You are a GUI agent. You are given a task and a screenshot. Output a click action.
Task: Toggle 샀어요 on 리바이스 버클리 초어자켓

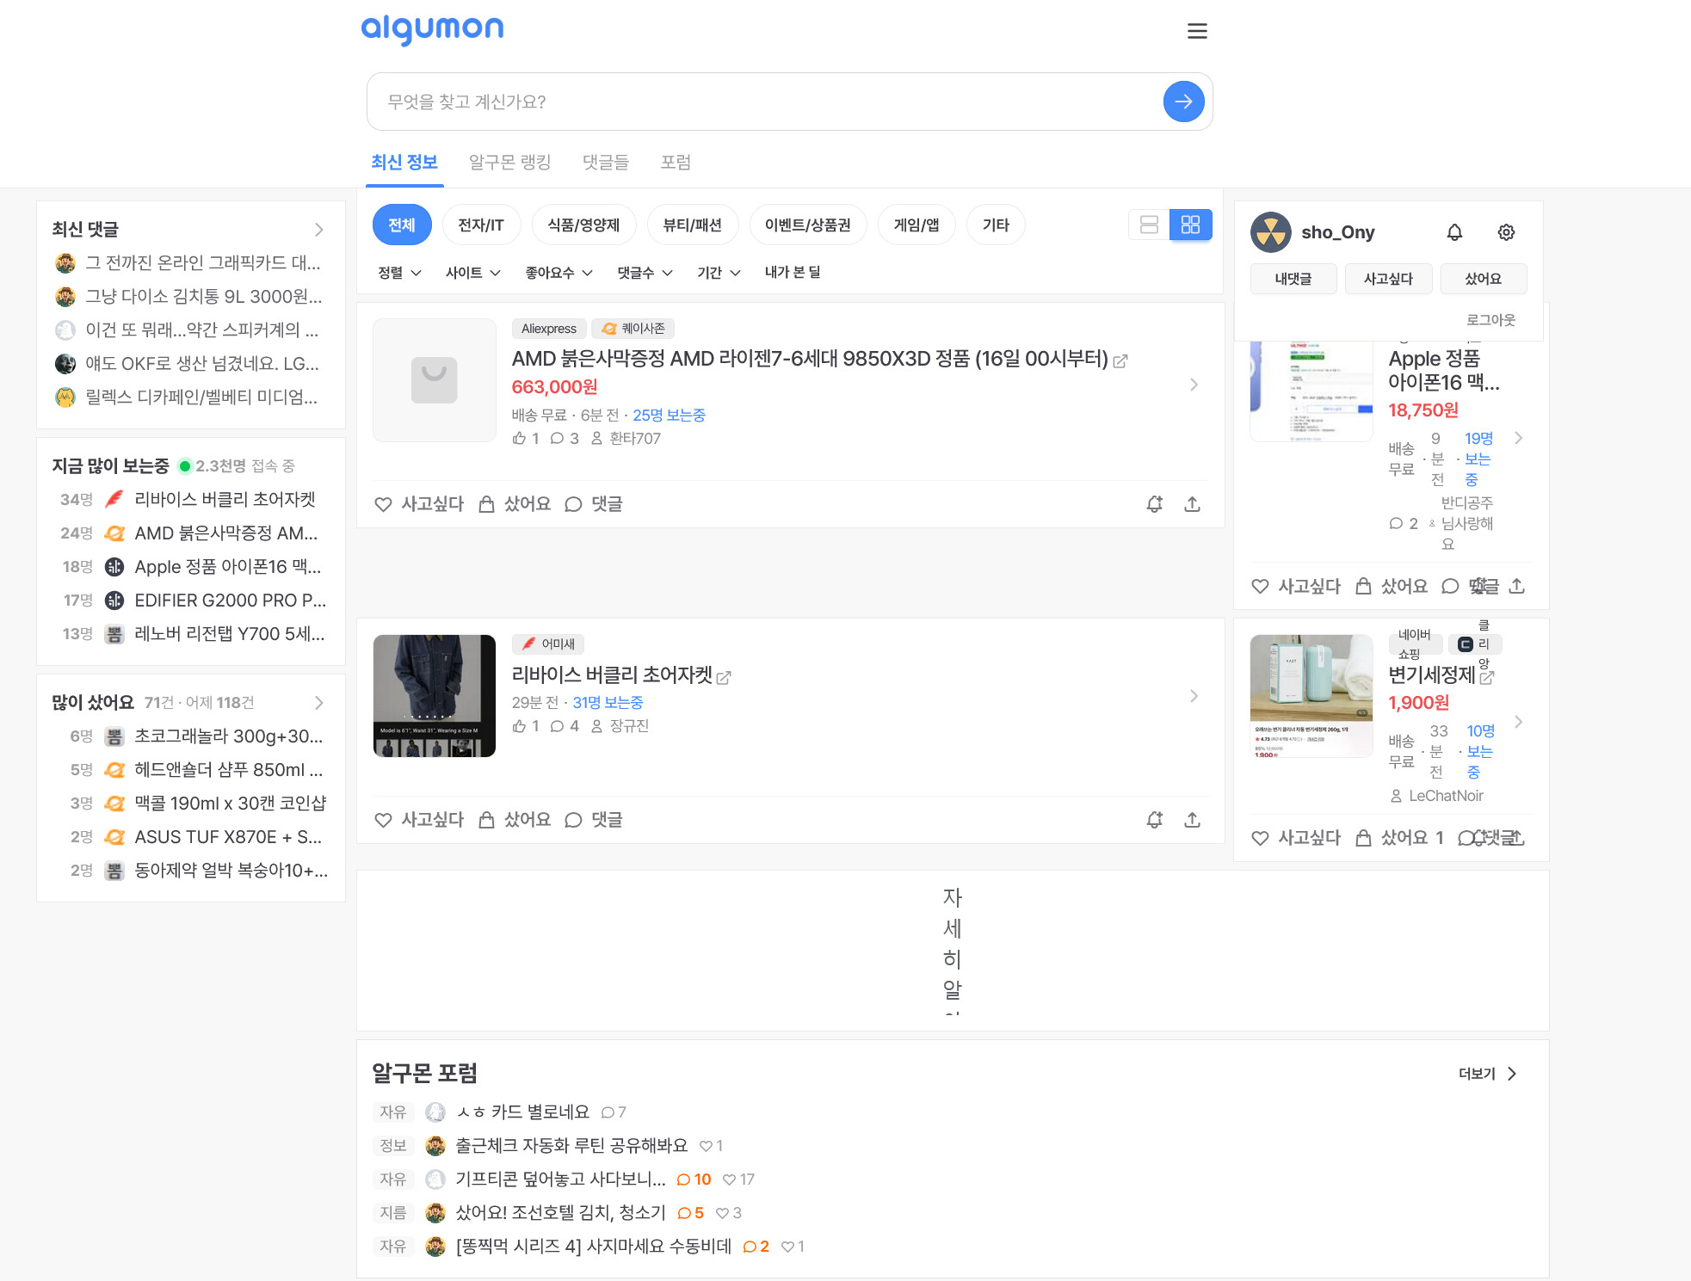[515, 820]
